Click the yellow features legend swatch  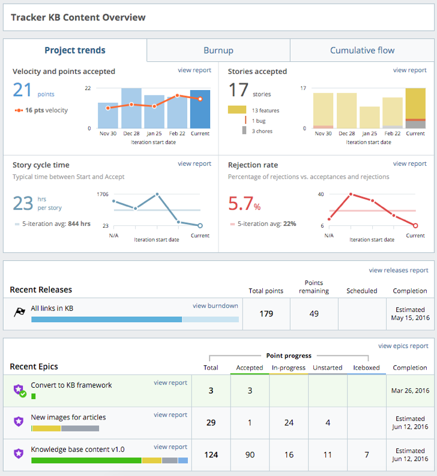(x=237, y=110)
